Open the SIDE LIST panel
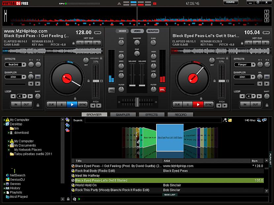The width and height of the screenshot is (274, 205). 170,194
